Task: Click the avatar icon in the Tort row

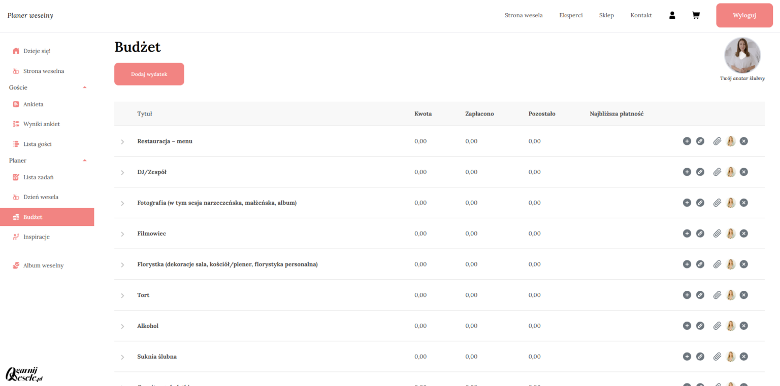Action: (x=731, y=295)
